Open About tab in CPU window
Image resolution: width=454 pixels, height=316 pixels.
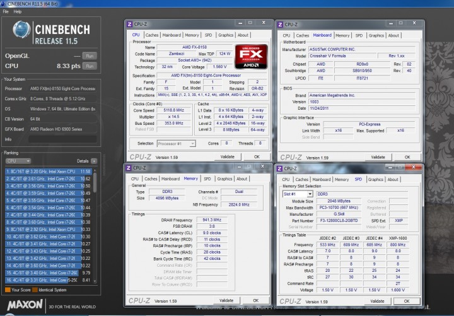(x=243, y=35)
